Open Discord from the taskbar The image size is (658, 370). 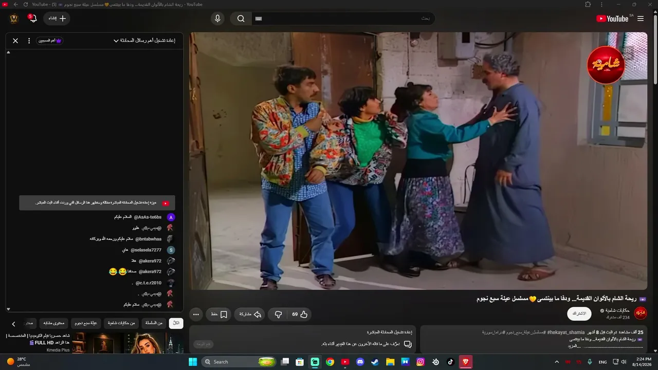tap(360, 362)
